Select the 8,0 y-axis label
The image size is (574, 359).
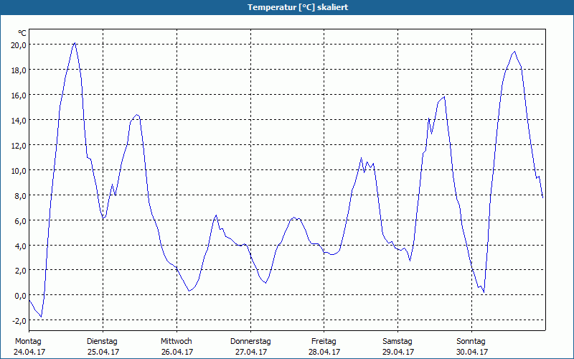[x=20, y=195]
